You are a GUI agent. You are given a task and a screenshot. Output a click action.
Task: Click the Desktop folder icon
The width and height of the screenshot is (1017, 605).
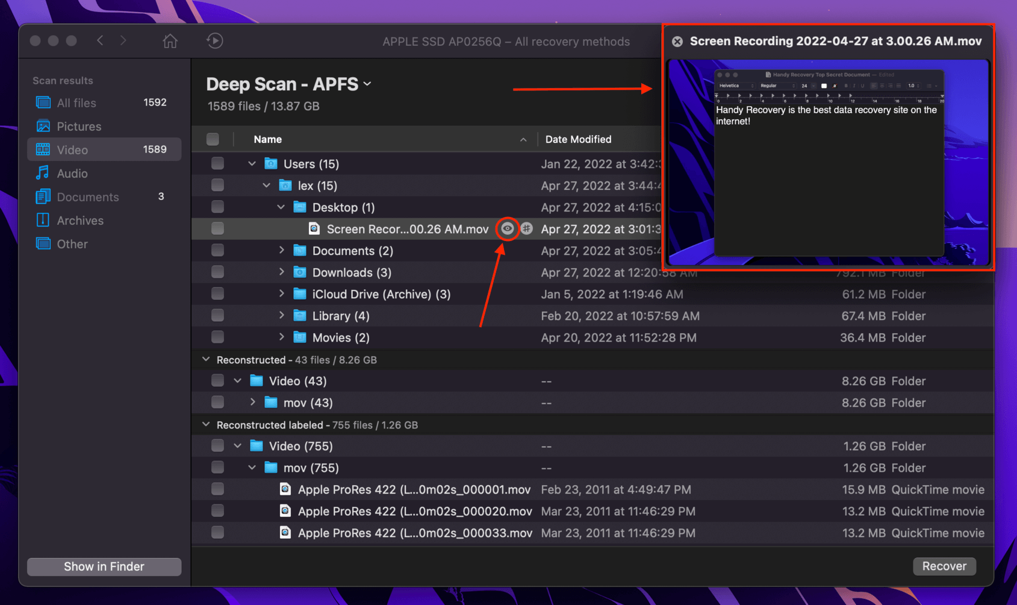tap(300, 207)
